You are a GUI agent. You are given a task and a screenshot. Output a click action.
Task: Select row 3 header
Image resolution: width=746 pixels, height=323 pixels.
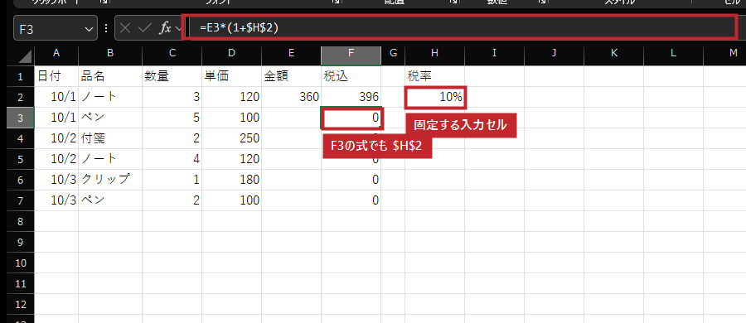point(20,118)
